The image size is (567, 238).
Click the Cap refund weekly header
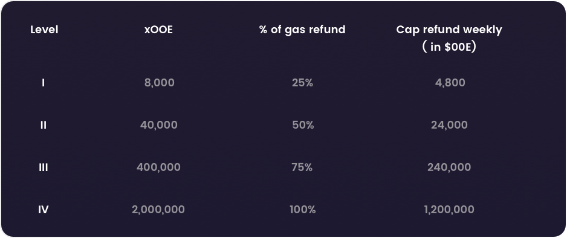449,38
